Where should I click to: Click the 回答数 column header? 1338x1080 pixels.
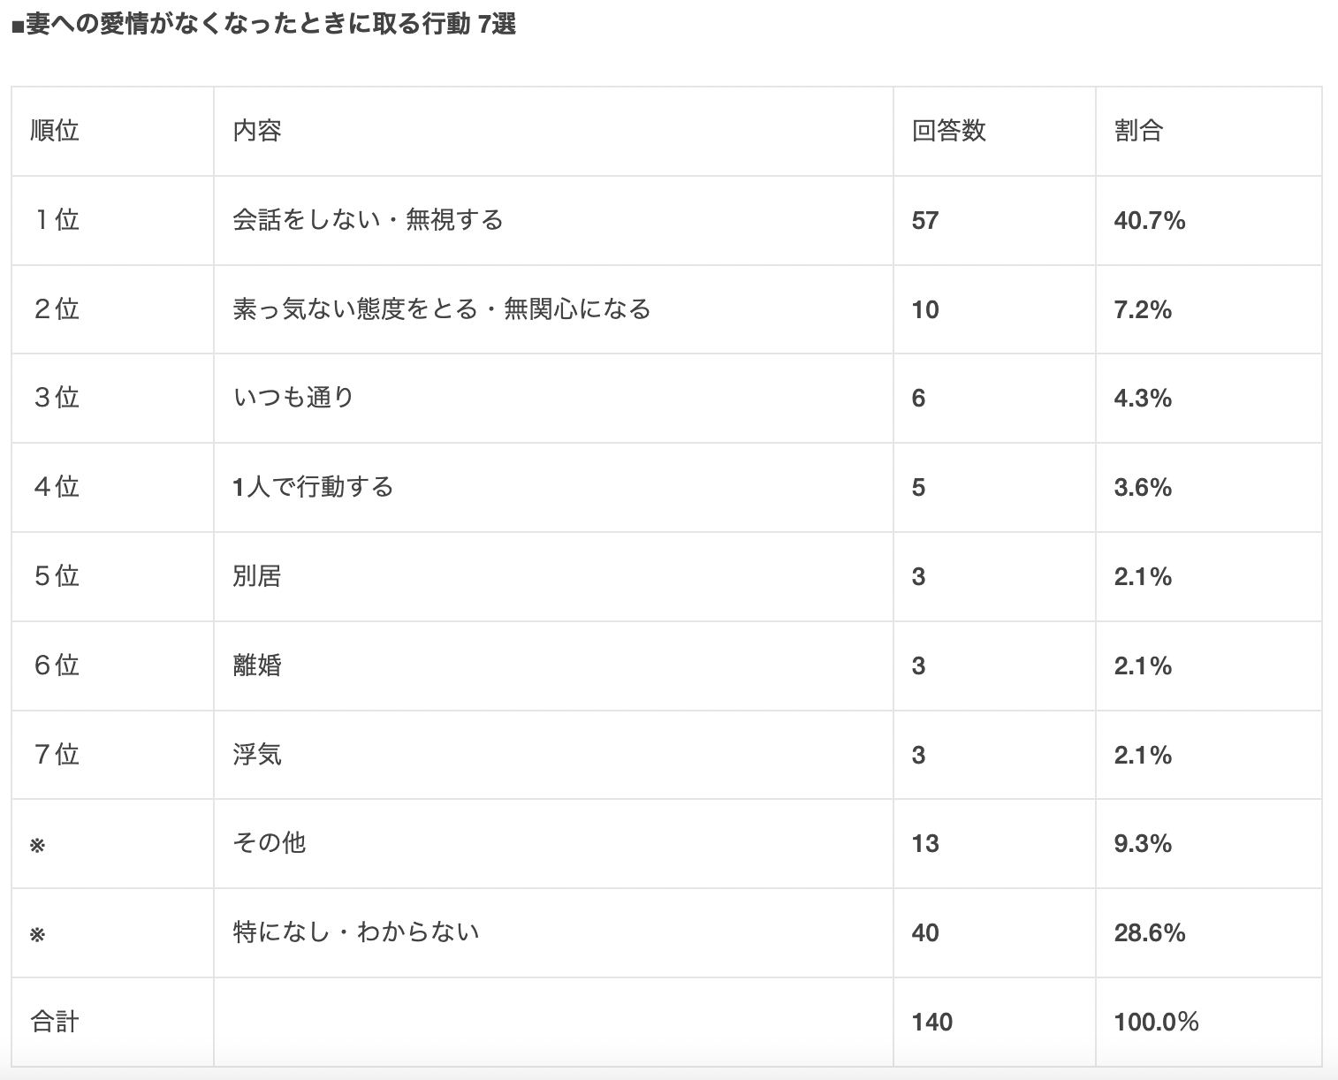pos(948,131)
